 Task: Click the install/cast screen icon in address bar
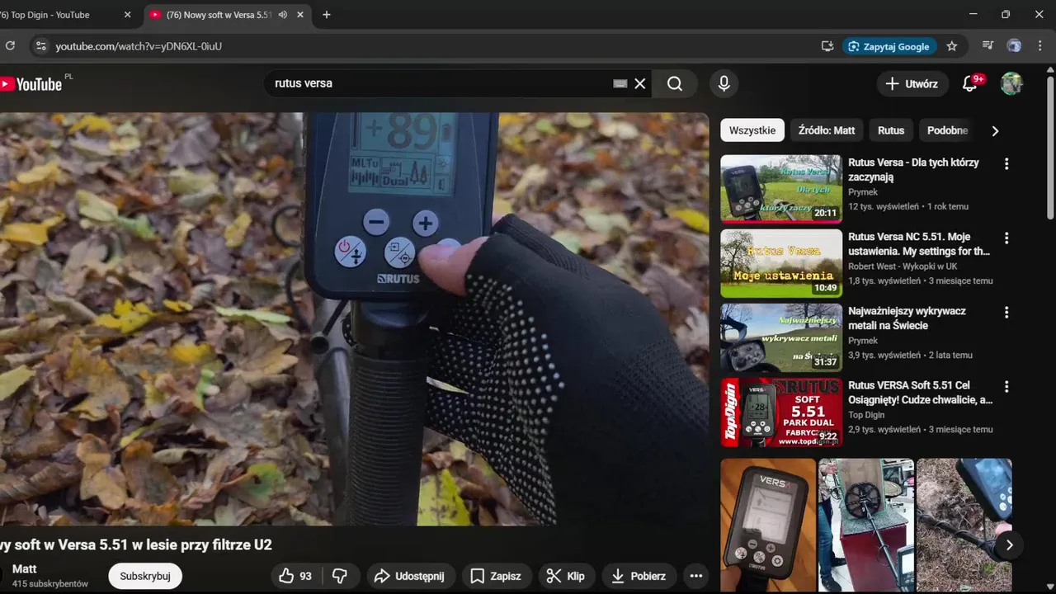[x=827, y=46]
